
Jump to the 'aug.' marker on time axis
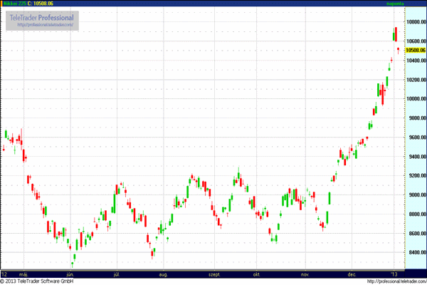[163, 274]
